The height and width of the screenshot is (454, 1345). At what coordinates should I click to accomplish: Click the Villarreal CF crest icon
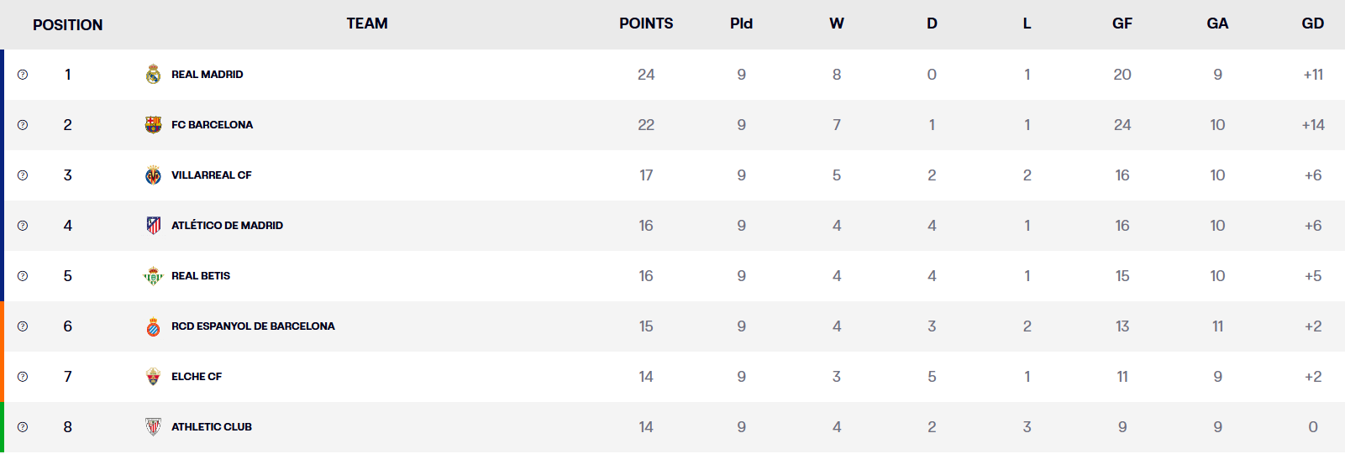pos(153,175)
